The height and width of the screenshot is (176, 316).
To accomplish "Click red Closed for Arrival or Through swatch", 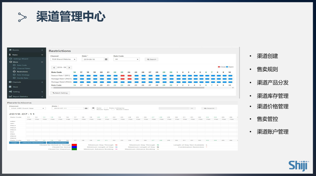I will pos(74,145).
